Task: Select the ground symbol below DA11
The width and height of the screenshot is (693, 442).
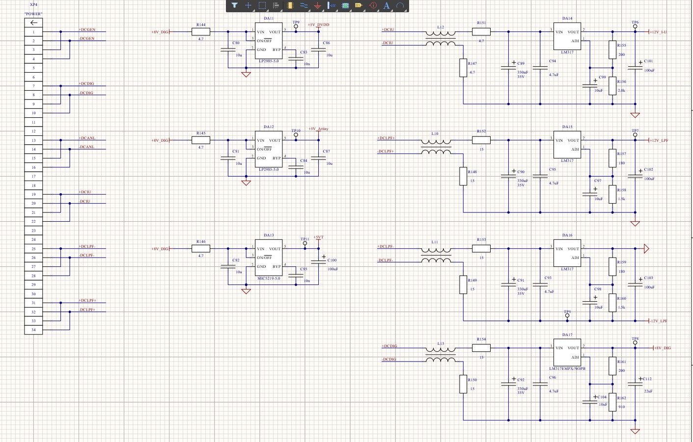Action: tap(246, 74)
